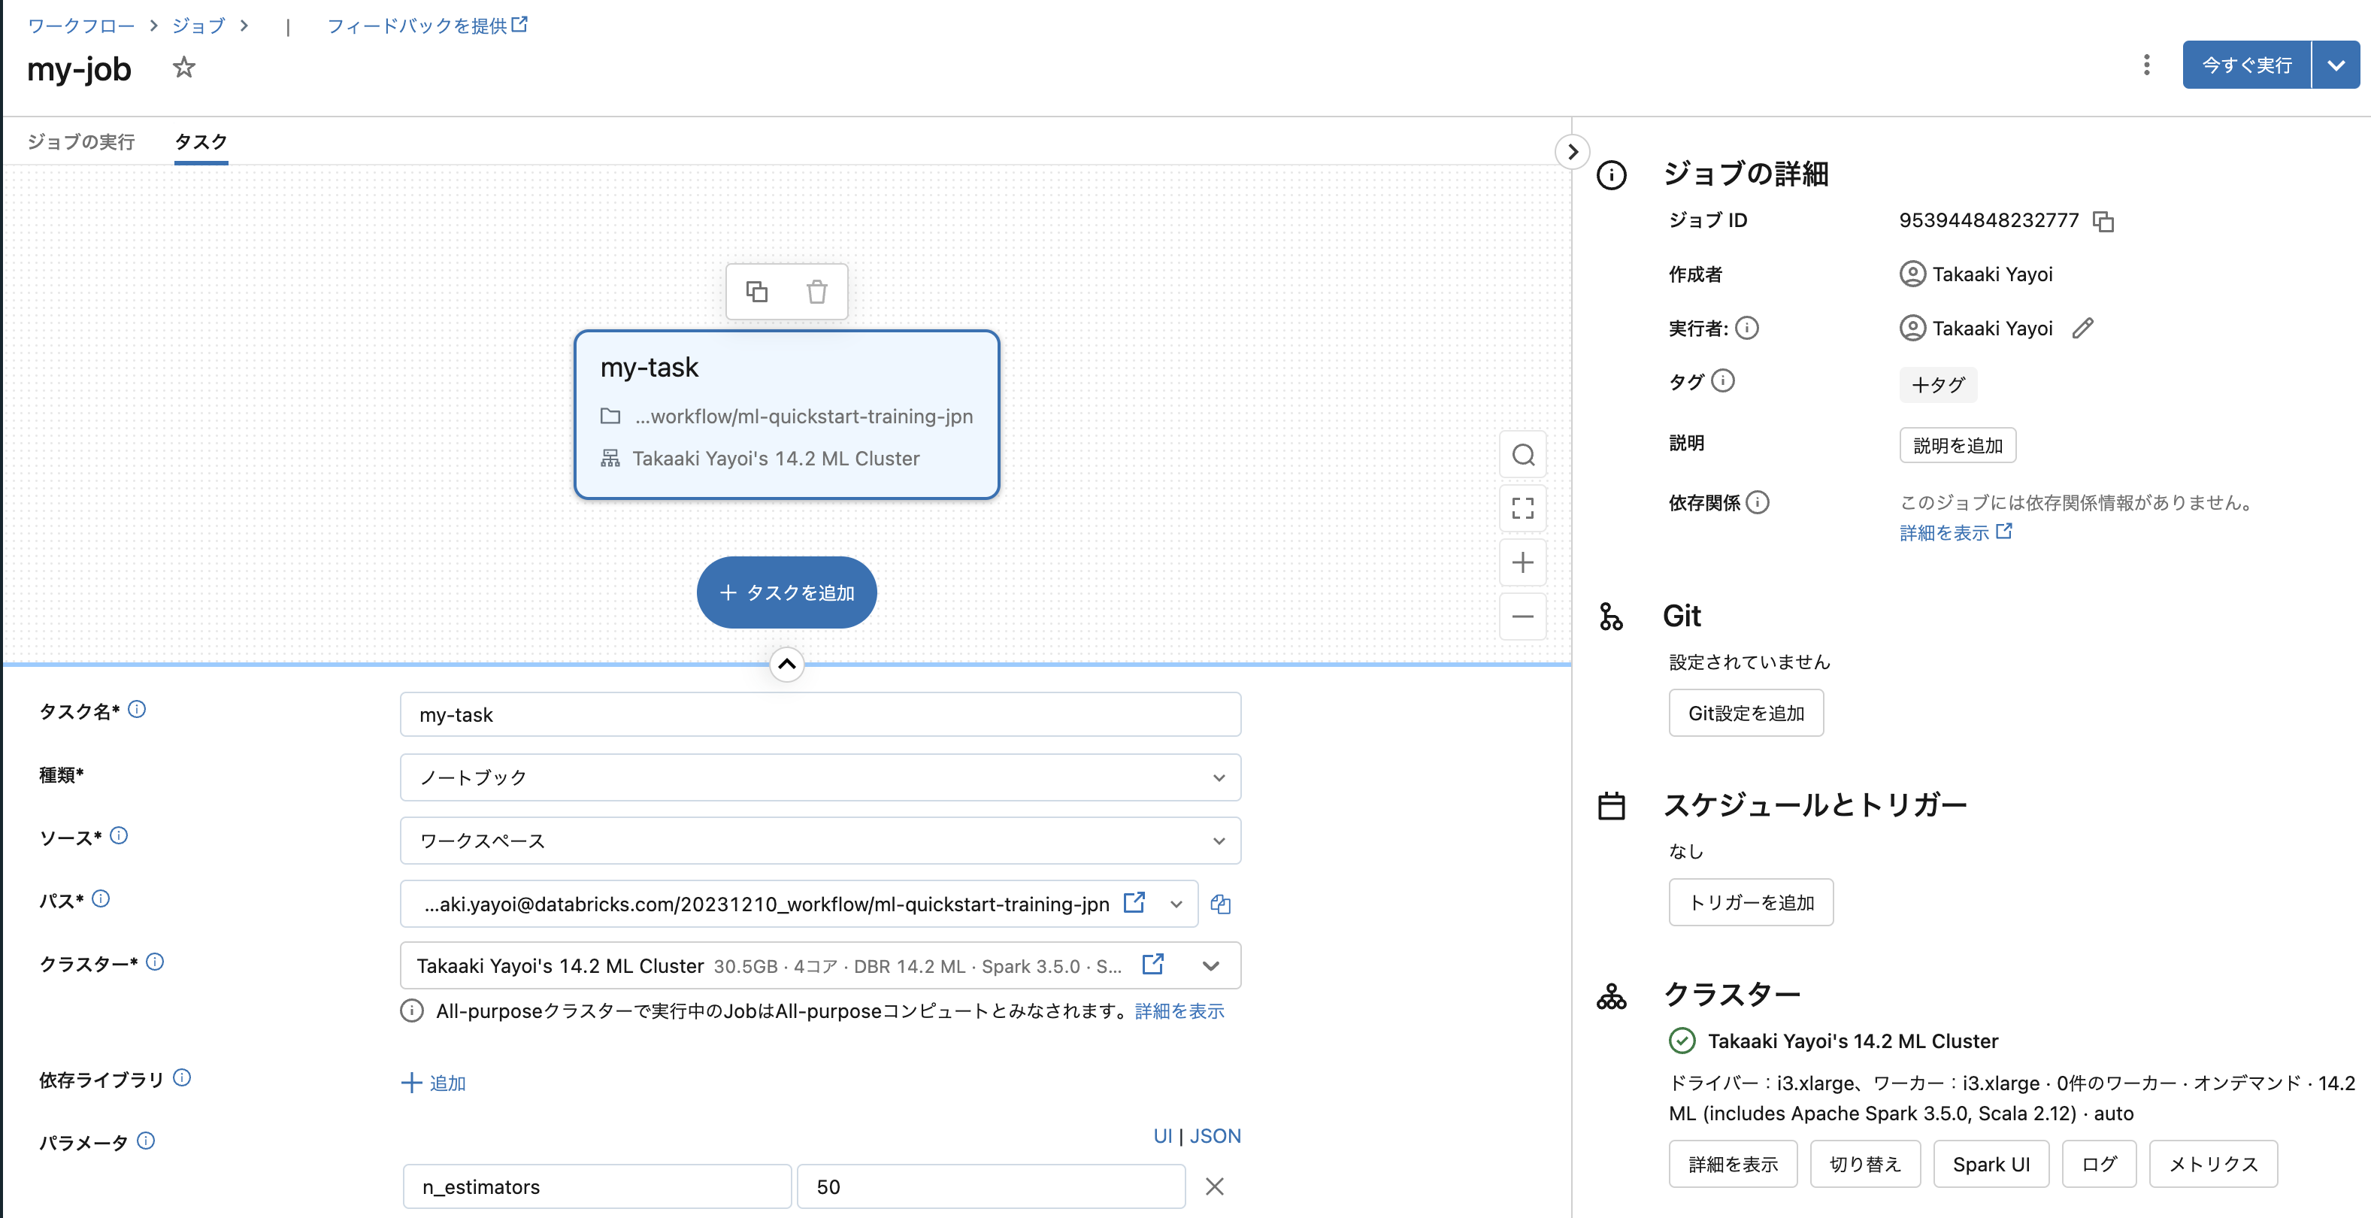Click the タスクを追加 button
Image resolution: width=2371 pixels, height=1218 pixels.
click(x=786, y=592)
